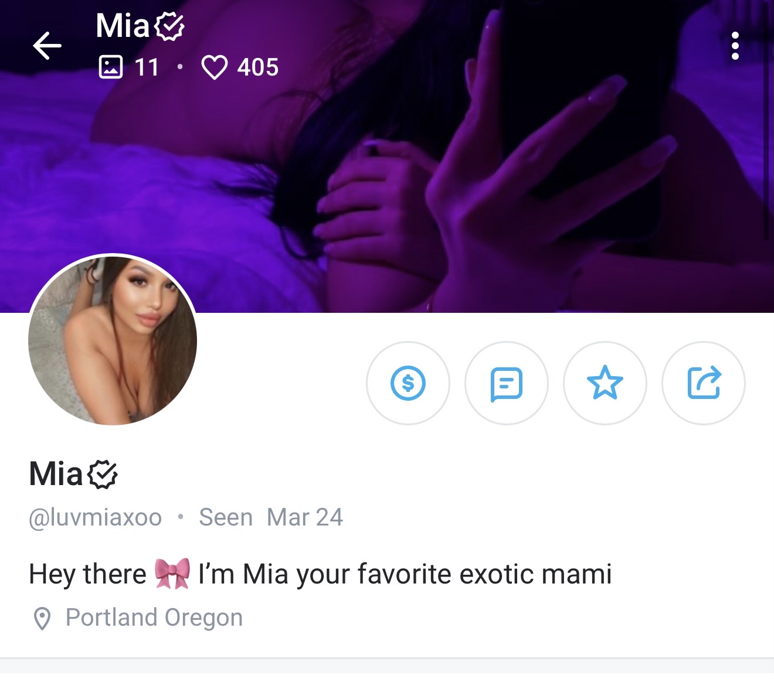
Task: Open the three-dot options menu
Action: click(x=735, y=46)
